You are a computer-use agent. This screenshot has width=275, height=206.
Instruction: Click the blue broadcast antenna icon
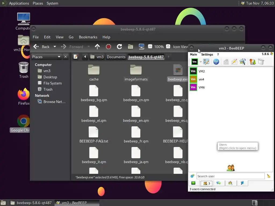pos(216,62)
